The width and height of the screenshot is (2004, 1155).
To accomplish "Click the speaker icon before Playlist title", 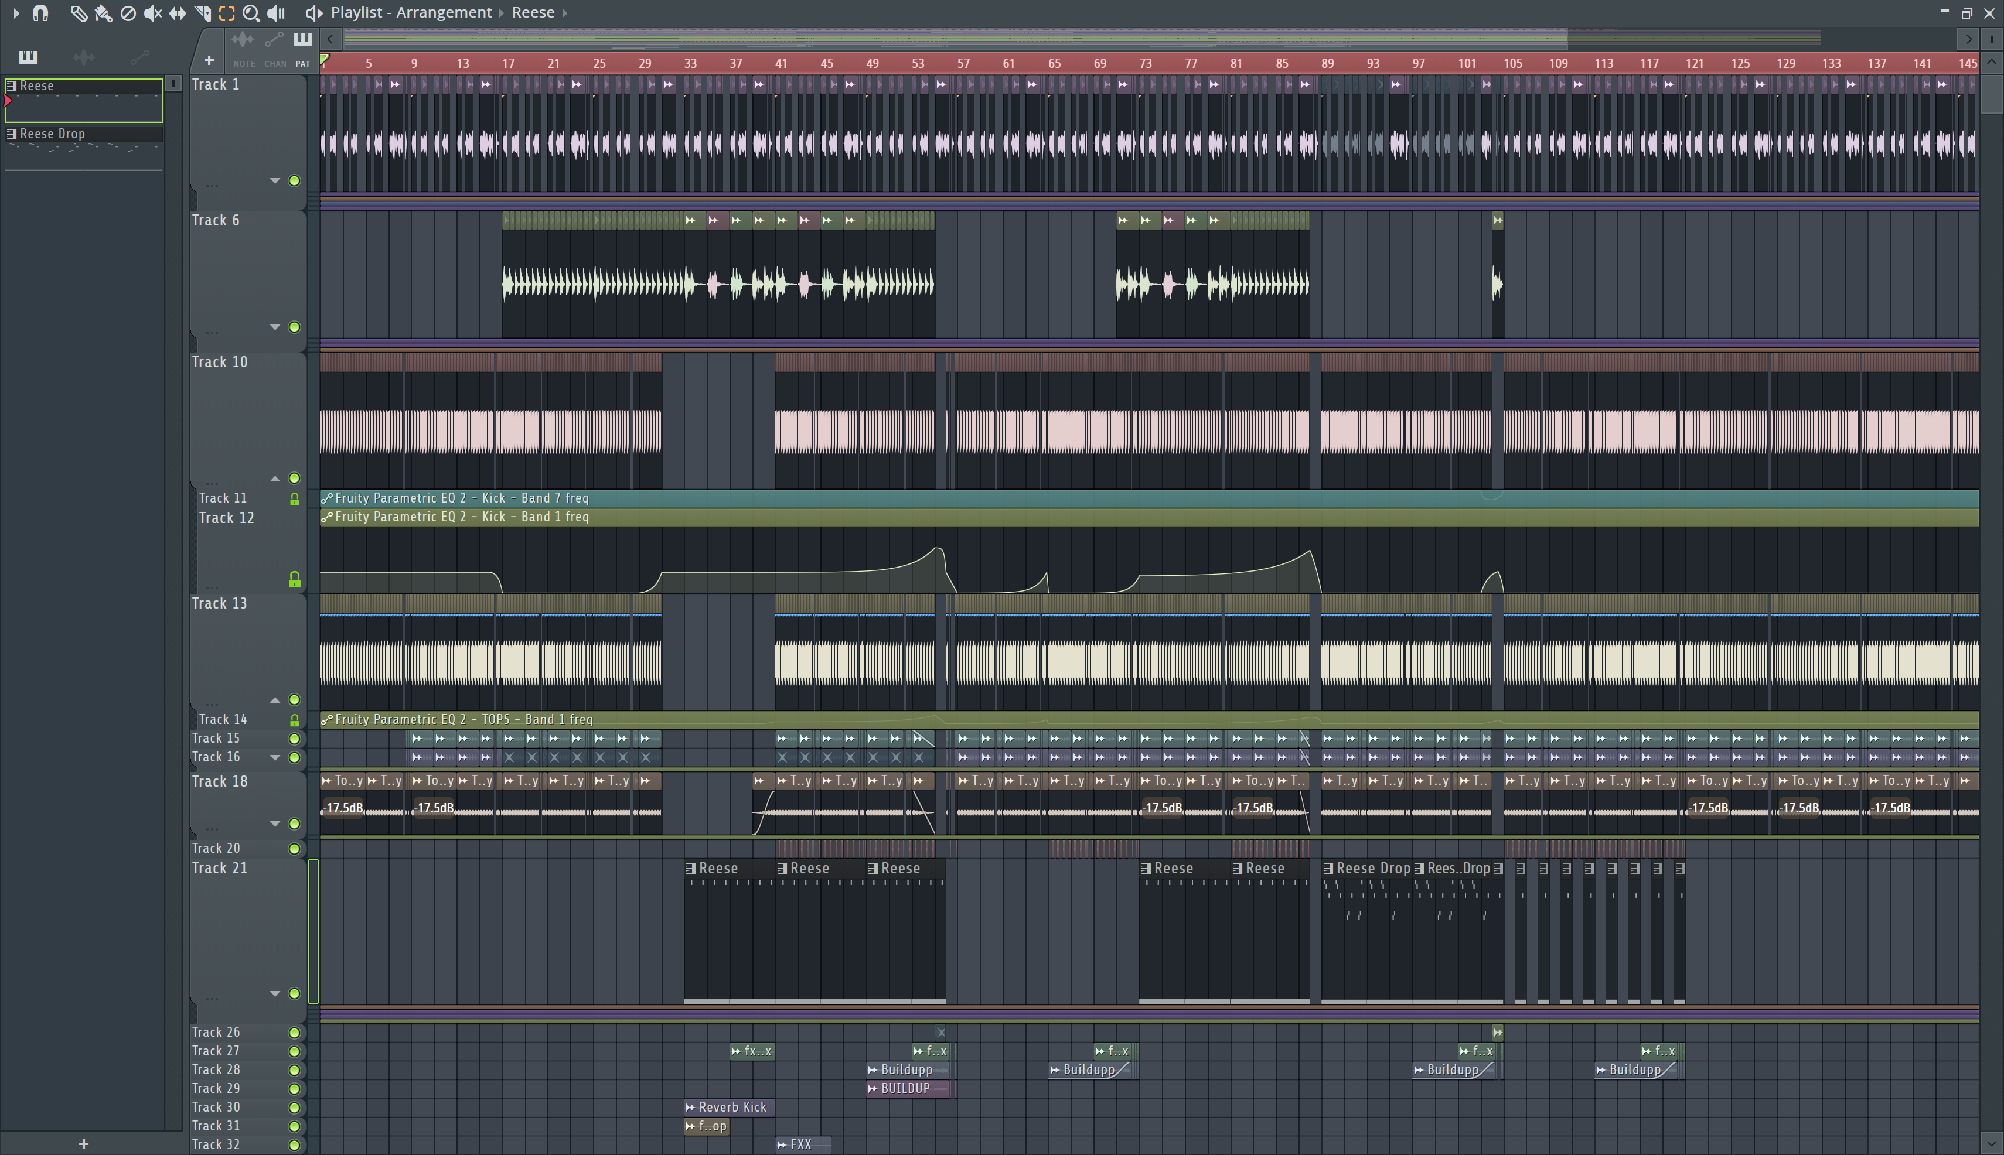I will (x=314, y=13).
